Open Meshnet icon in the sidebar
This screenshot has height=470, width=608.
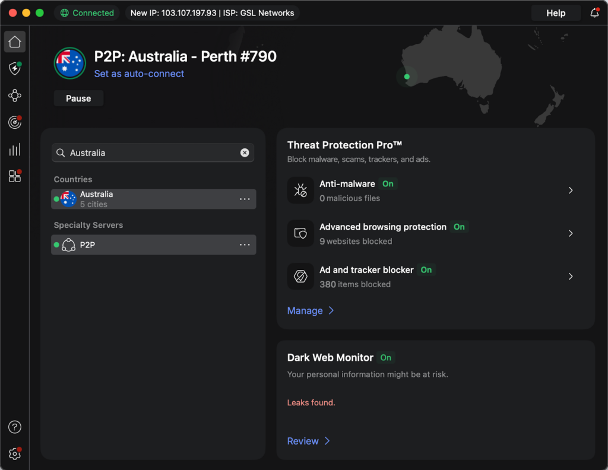pyautogui.click(x=15, y=96)
